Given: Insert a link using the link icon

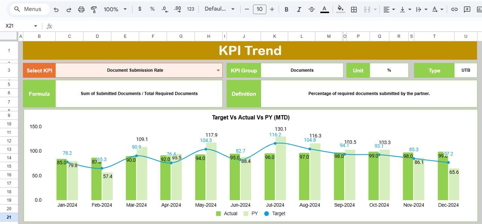Looking at the screenshot, I should 455,9.
